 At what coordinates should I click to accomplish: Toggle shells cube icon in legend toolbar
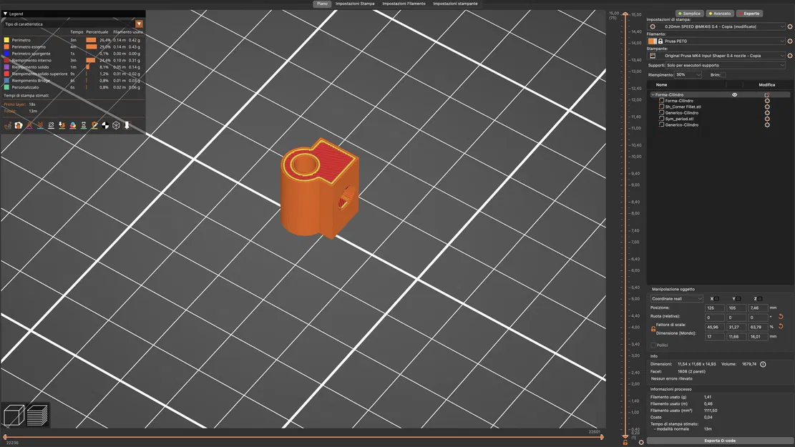pos(116,125)
